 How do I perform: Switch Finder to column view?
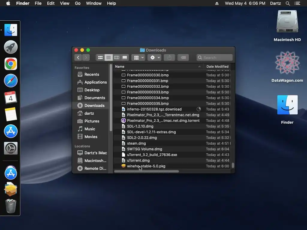(117, 57)
